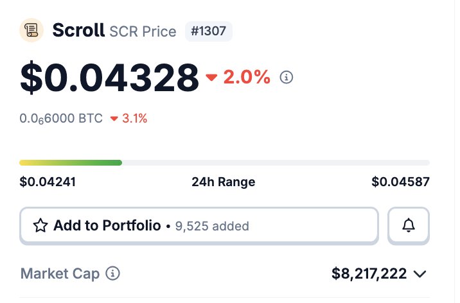This screenshot has width=460, height=303.
Task: Click the SCR Price label
Action: click(143, 31)
